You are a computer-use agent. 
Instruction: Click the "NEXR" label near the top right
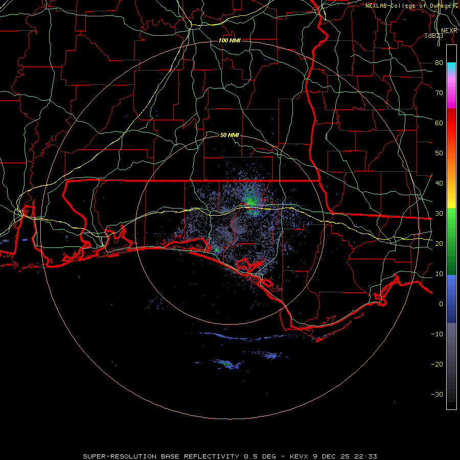click(x=449, y=31)
